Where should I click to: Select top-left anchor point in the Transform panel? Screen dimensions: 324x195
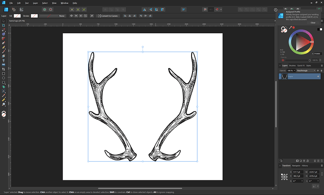point(282,174)
